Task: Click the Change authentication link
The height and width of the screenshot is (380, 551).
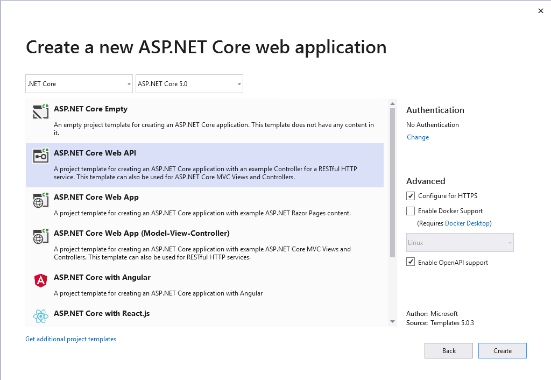Action: 418,137
